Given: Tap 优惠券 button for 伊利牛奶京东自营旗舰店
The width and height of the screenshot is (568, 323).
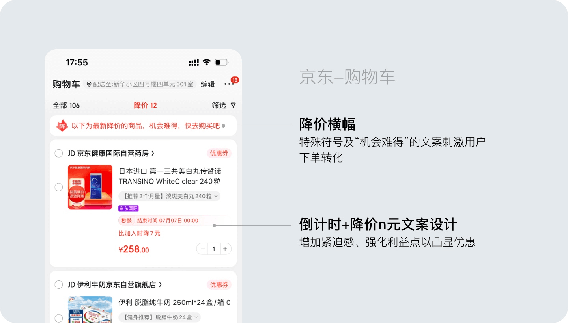Looking at the screenshot, I should pos(219,284).
